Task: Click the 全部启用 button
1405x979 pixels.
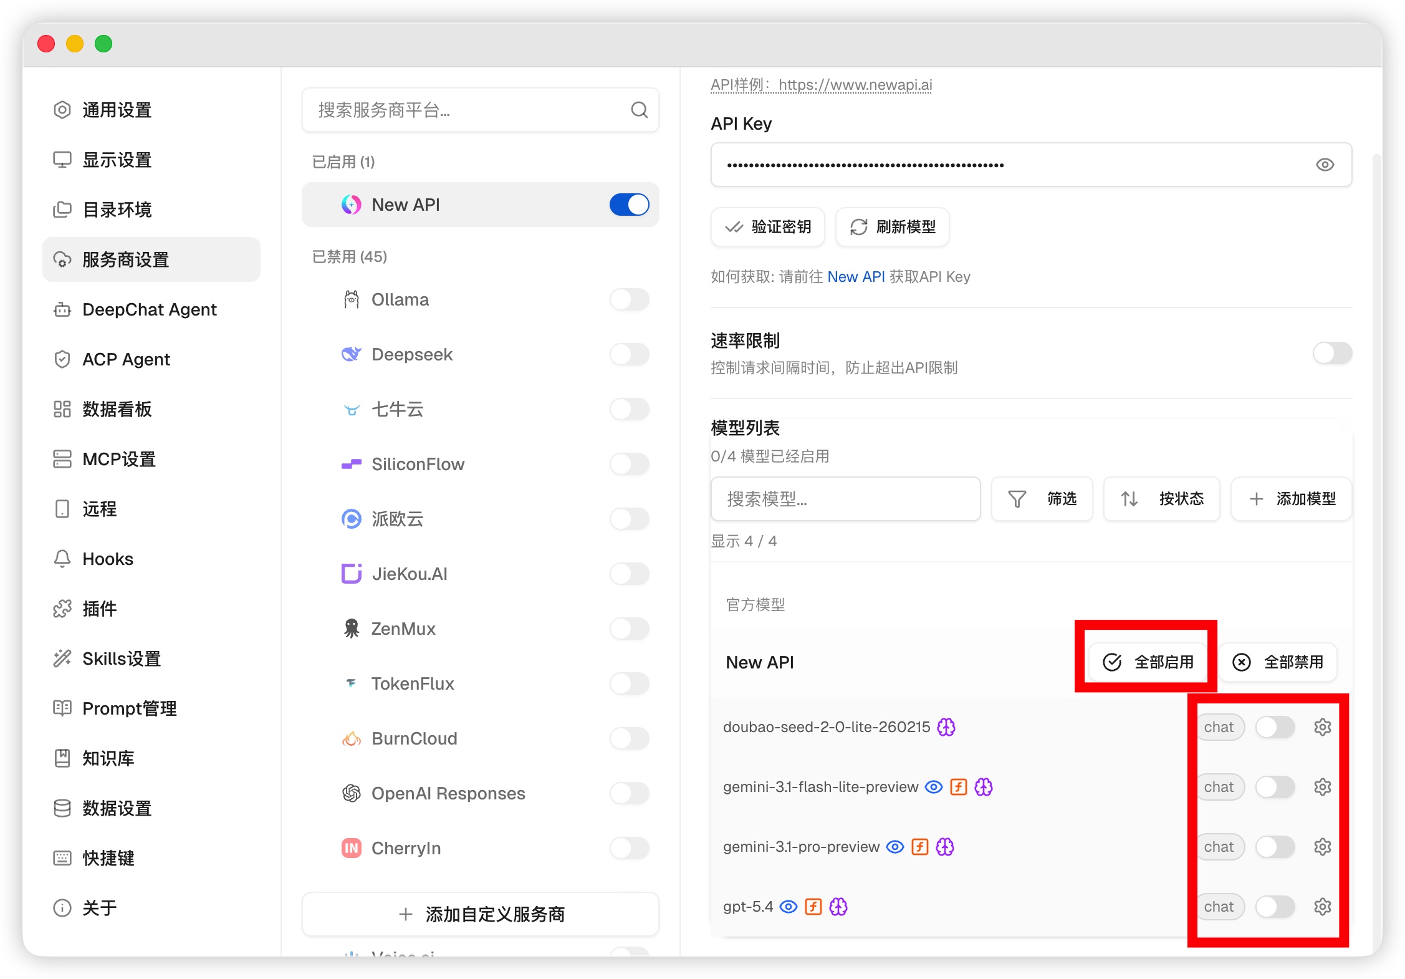Action: [x=1148, y=662]
